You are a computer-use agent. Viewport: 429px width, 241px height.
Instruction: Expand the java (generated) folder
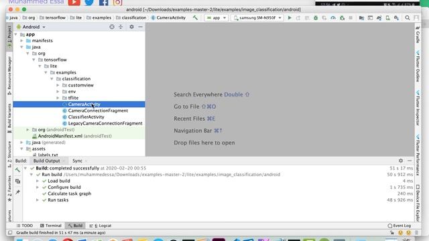click(x=21, y=143)
